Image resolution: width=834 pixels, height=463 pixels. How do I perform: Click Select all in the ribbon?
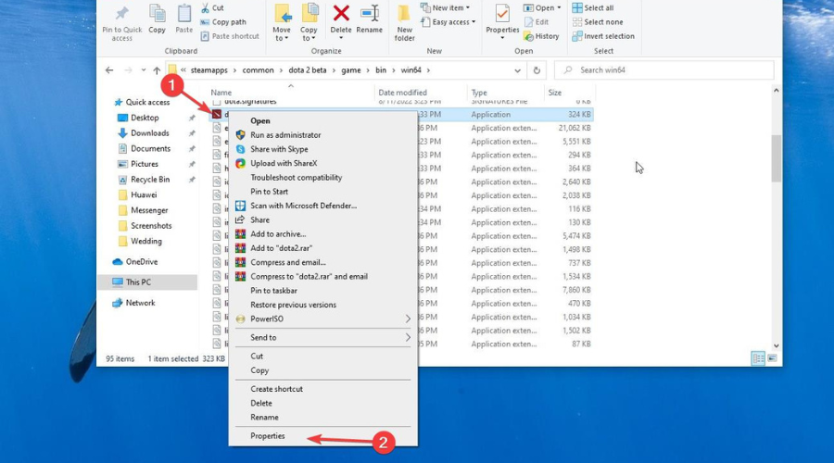click(x=593, y=8)
